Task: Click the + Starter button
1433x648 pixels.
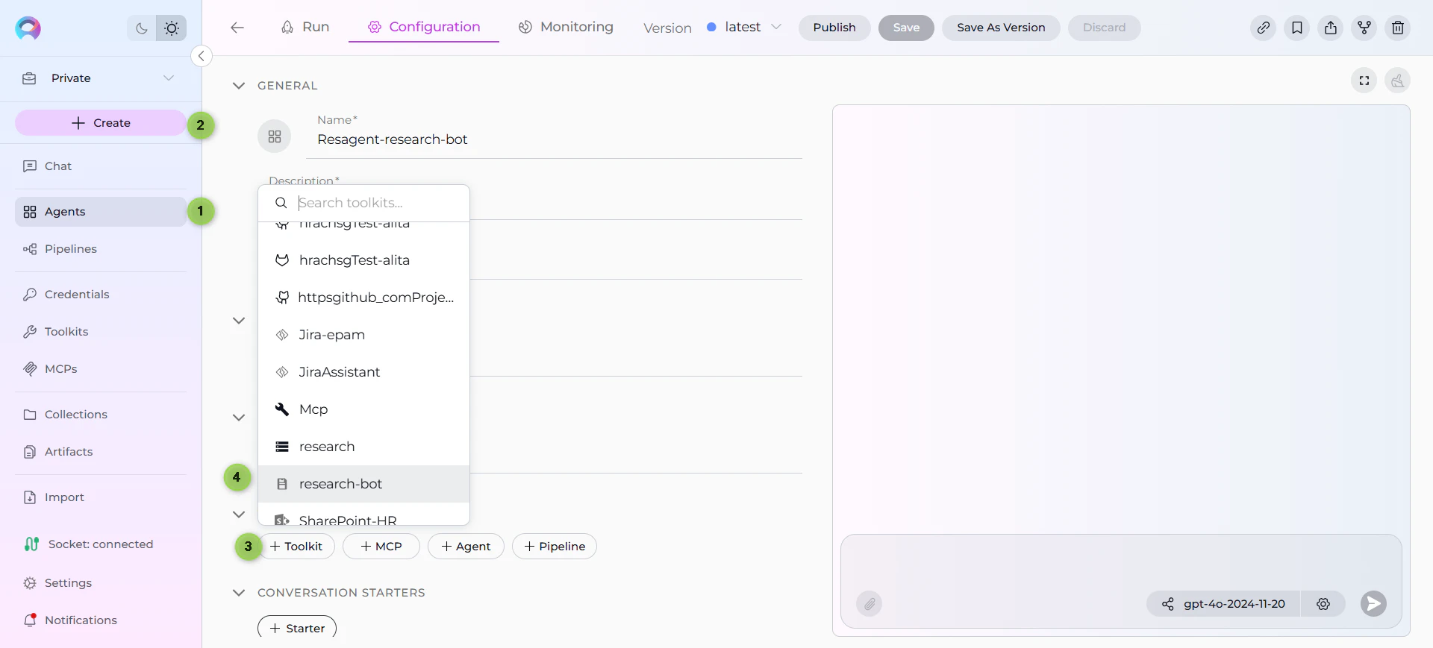Action: tap(297, 628)
